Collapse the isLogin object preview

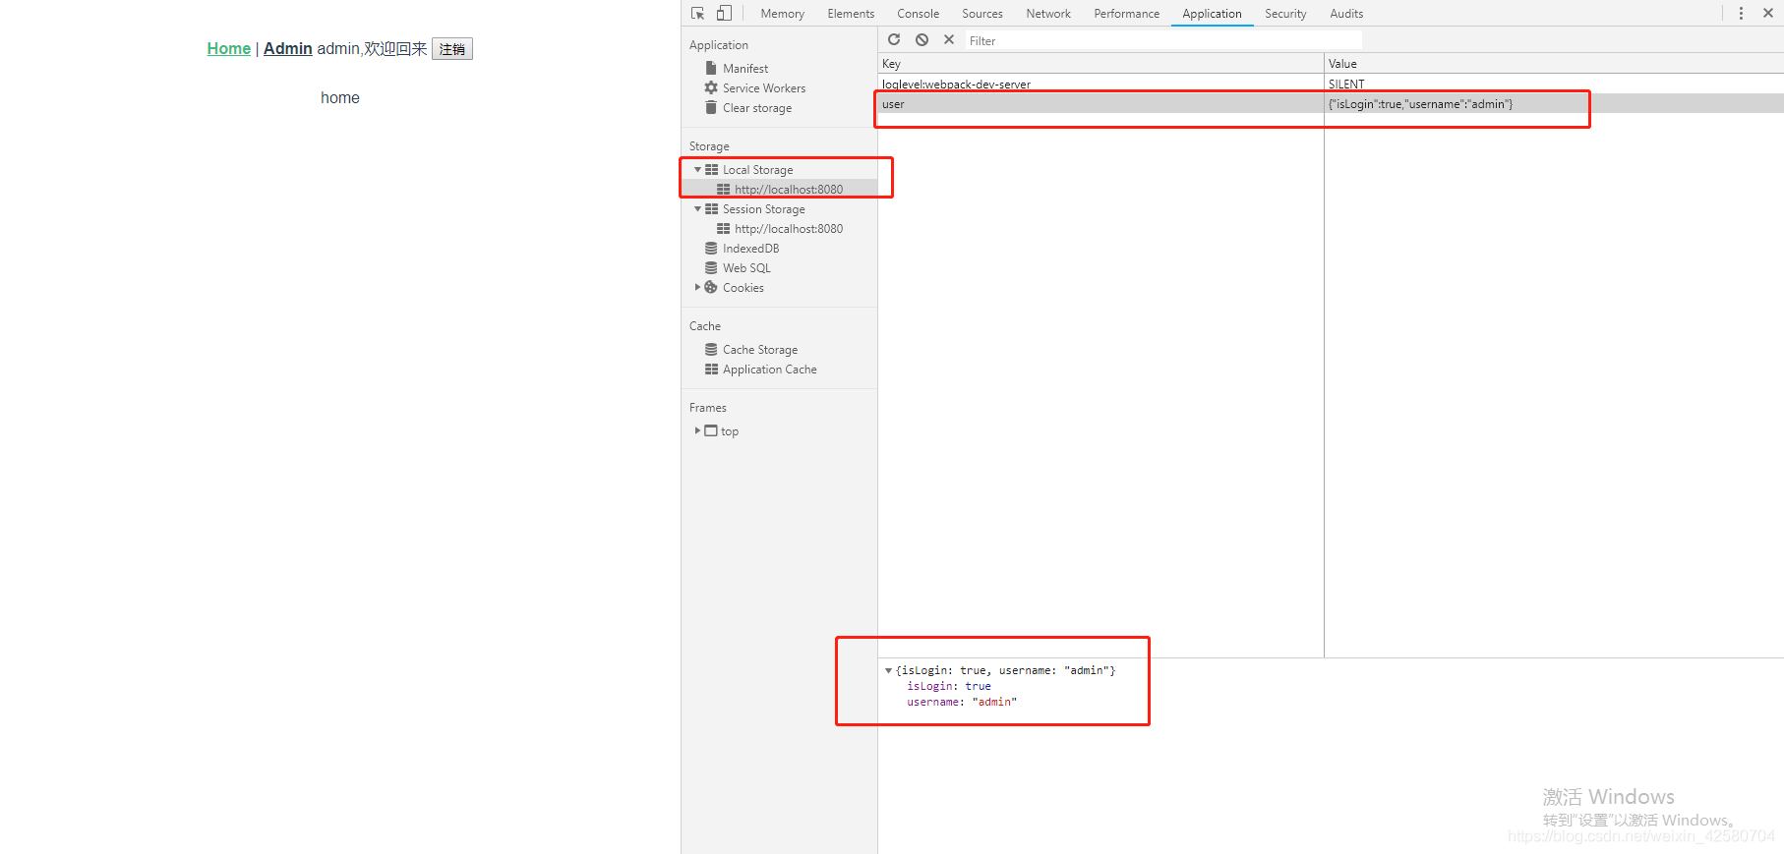coord(888,670)
